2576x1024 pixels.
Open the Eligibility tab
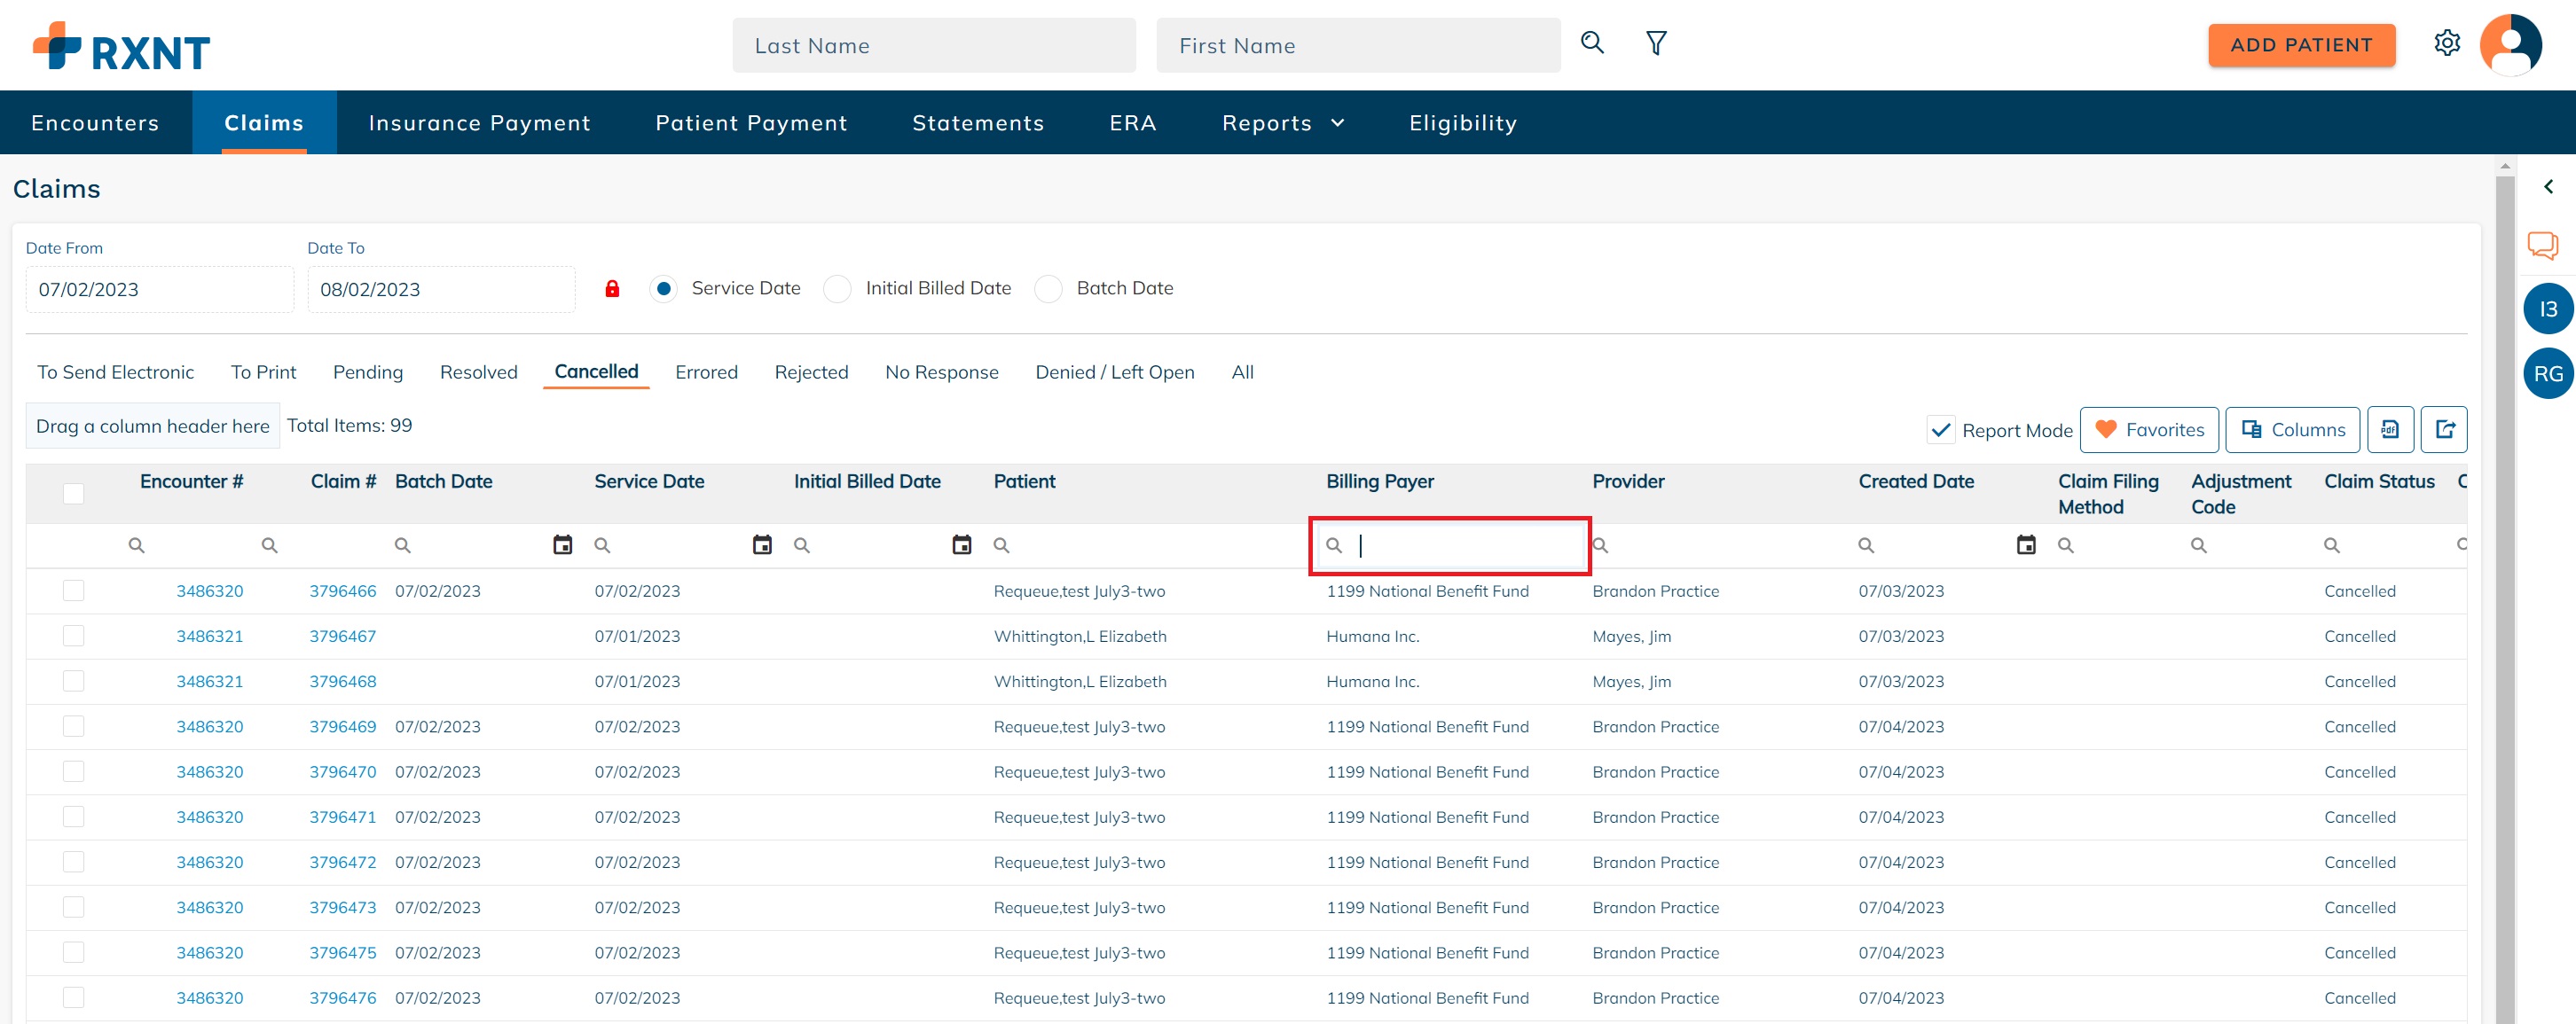(x=1463, y=123)
